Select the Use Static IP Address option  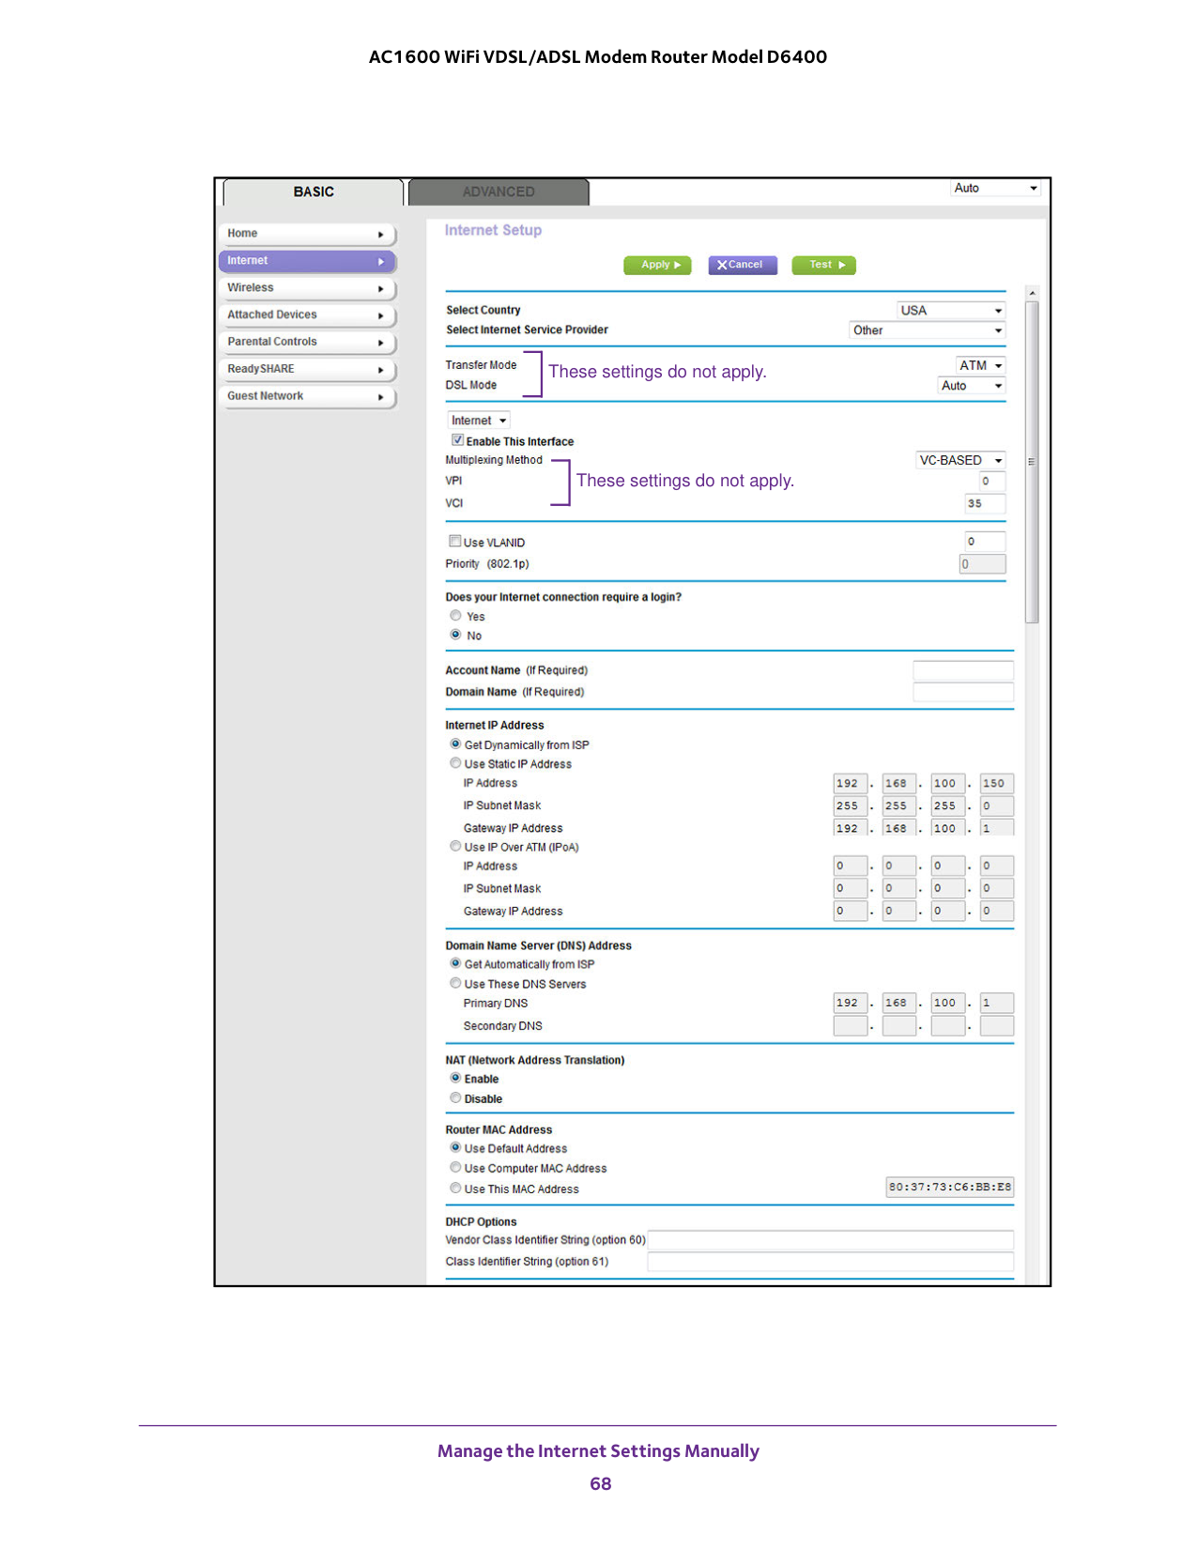pos(455,763)
